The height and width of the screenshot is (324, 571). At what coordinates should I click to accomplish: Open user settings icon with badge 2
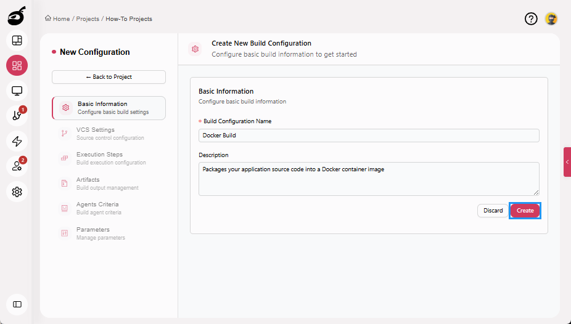(17, 166)
